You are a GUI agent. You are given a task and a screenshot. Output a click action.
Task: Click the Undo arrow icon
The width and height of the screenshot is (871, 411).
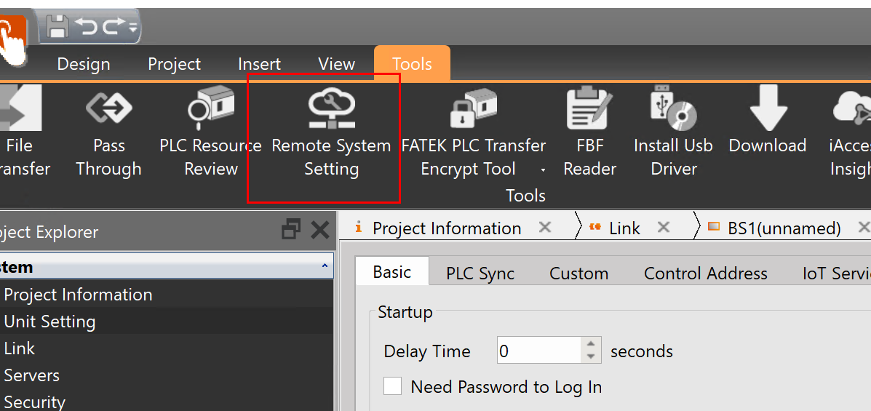[x=87, y=27]
